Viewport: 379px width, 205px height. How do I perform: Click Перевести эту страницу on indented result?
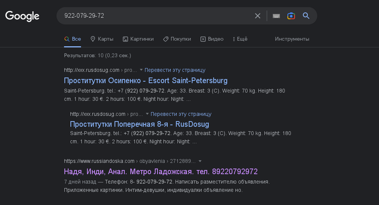click(181, 114)
